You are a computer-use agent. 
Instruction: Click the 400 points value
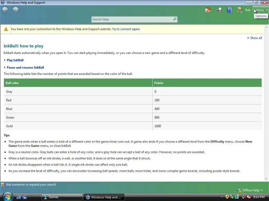click(x=157, y=109)
